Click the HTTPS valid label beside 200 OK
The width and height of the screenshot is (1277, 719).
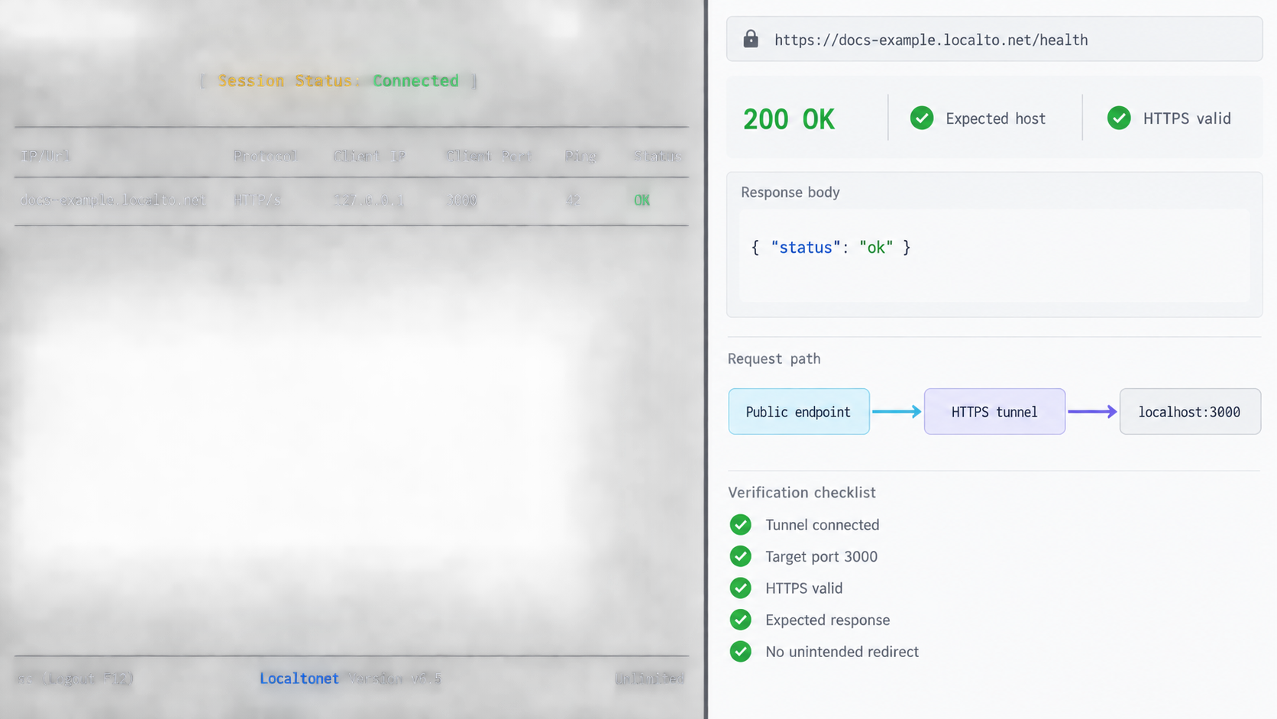click(x=1187, y=118)
